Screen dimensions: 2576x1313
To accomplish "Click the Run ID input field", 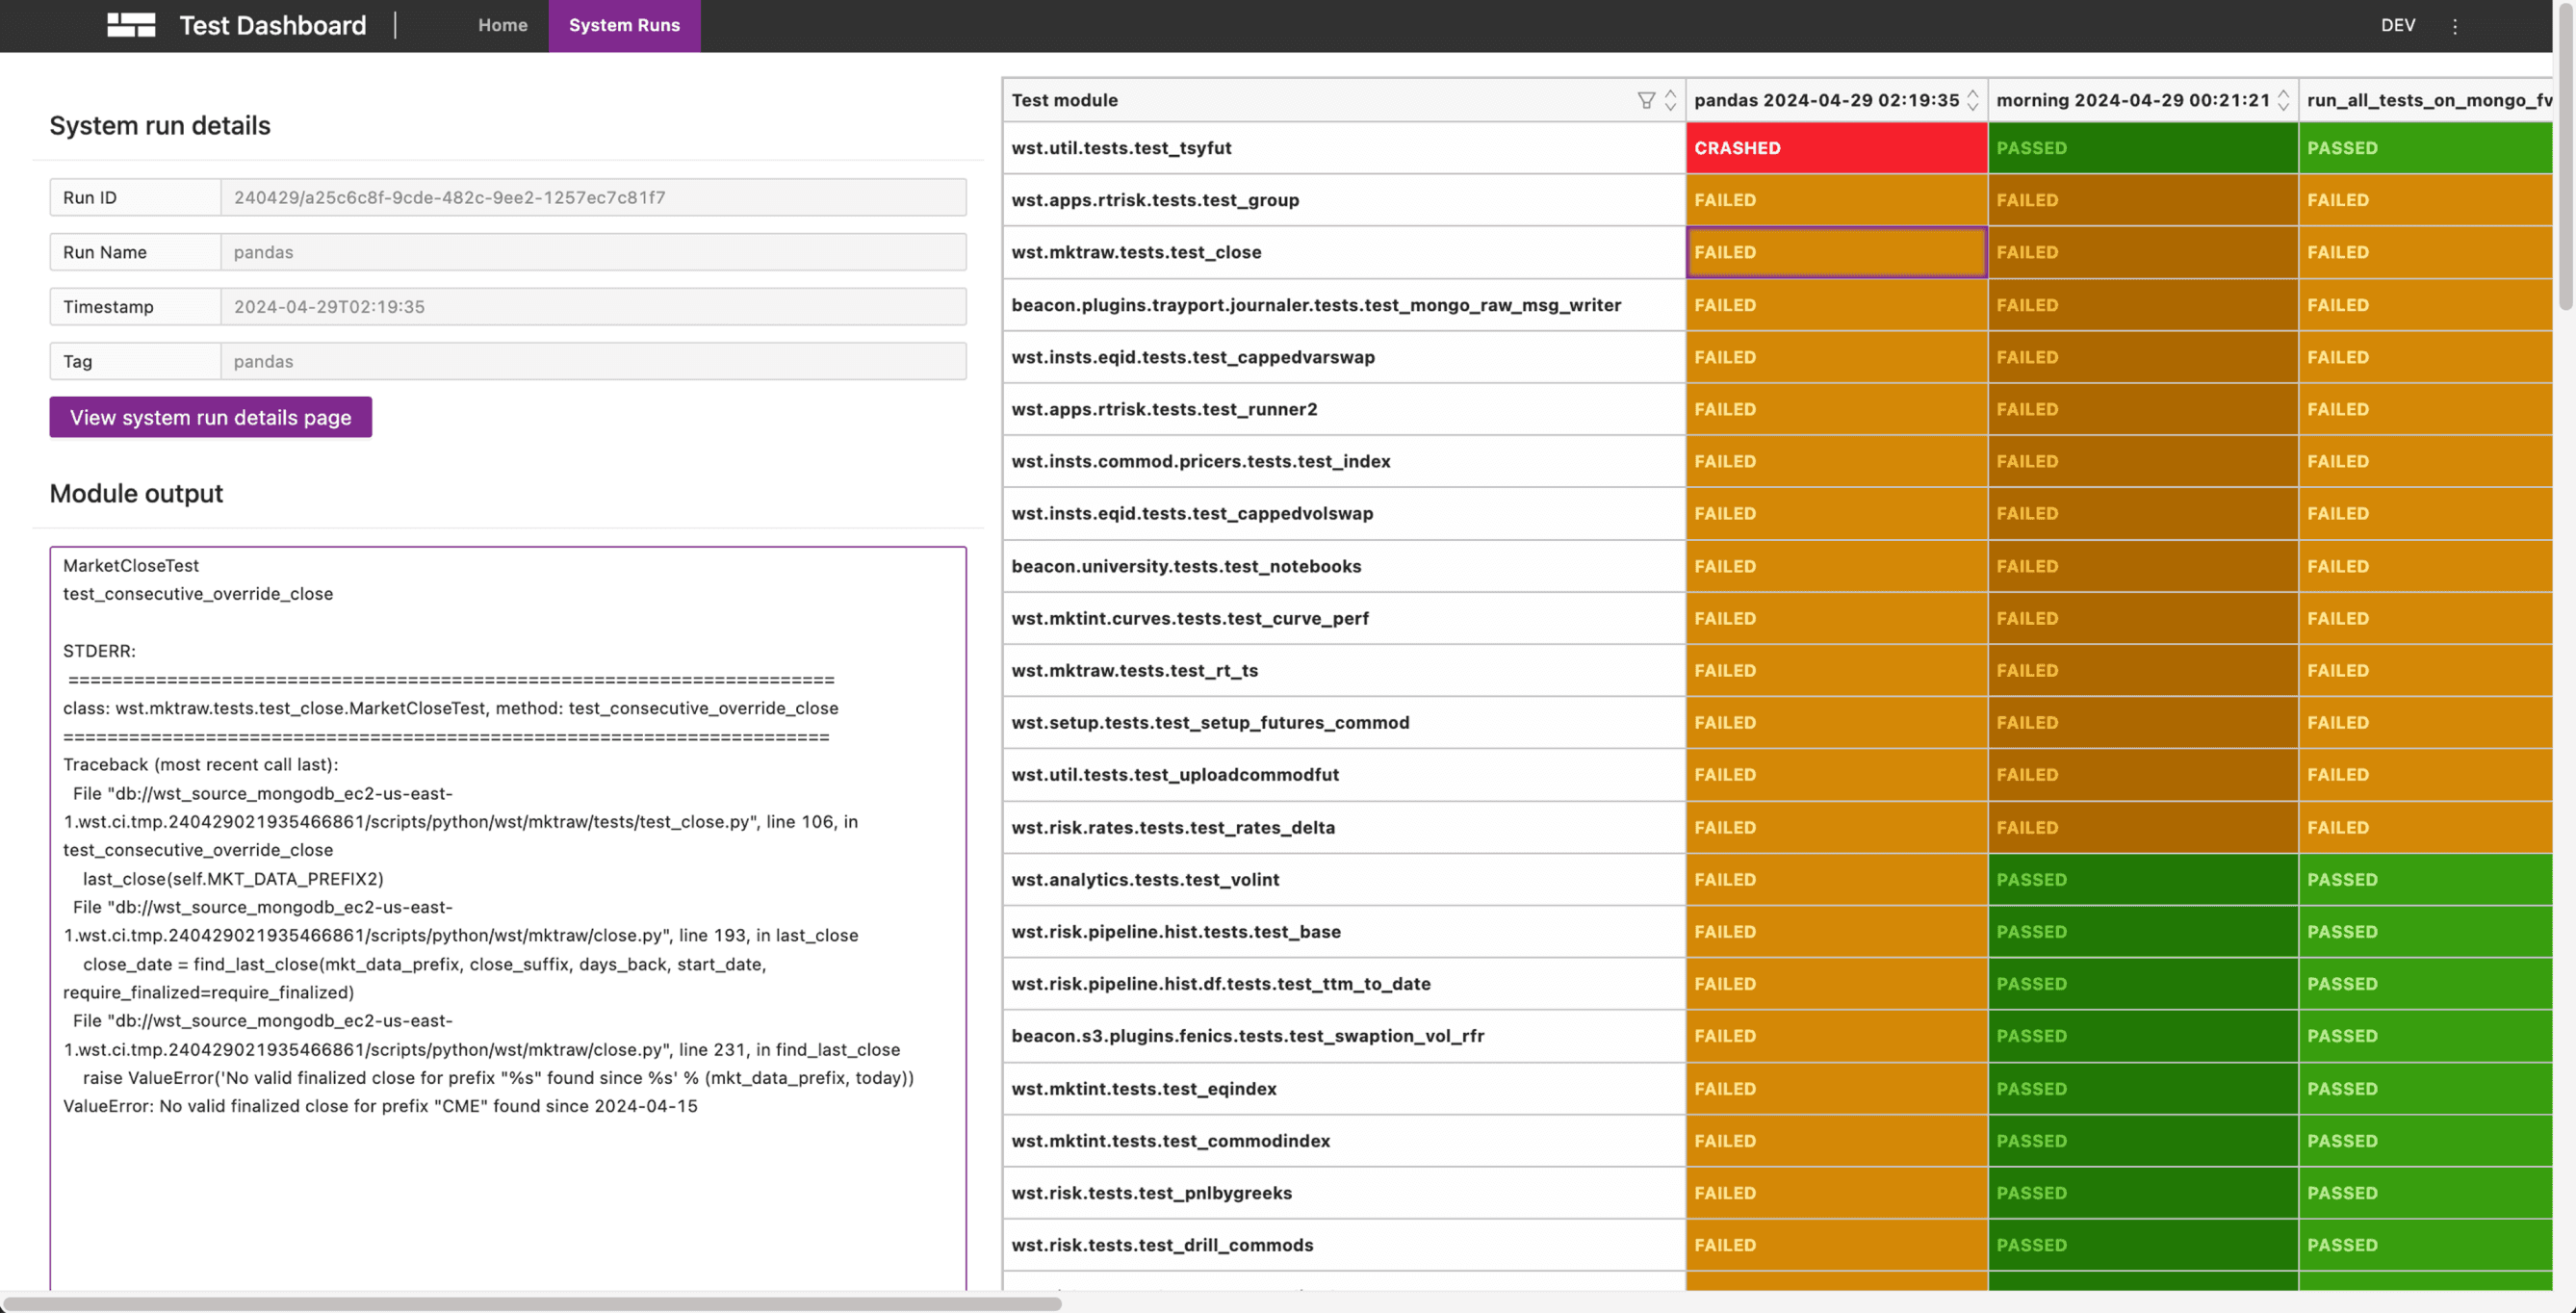I will [592, 197].
